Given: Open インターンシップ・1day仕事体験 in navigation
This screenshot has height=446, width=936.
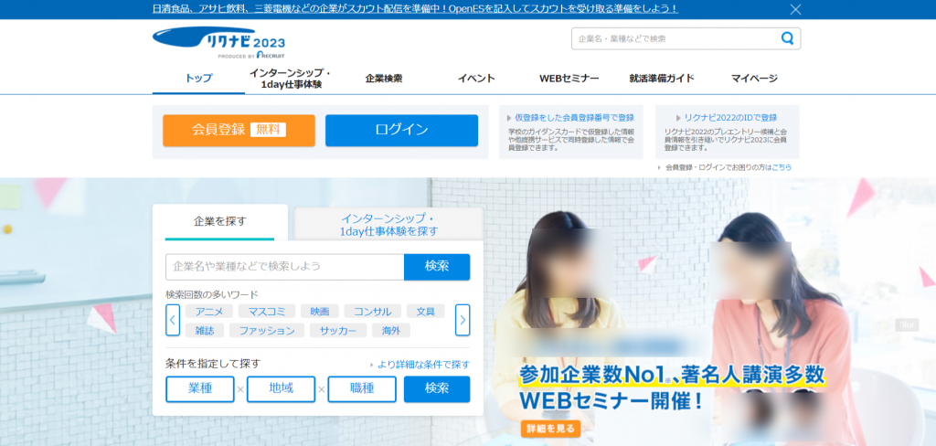Looking at the screenshot, I should tap(292, 79).
